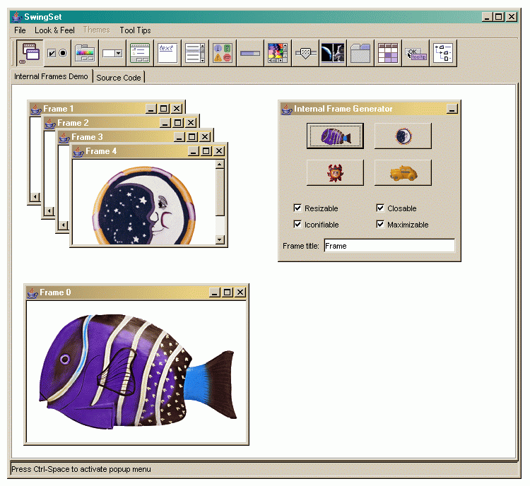Click Java cup icon of Internal Frame Generator
The image size is (530, 486).
[287, 109]
